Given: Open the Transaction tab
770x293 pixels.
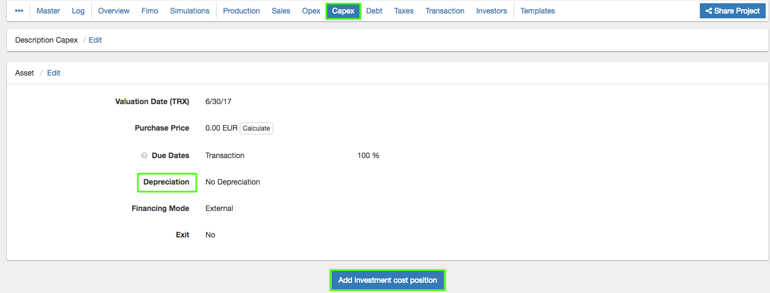Looking at the screenshot, I should point(445,11).
